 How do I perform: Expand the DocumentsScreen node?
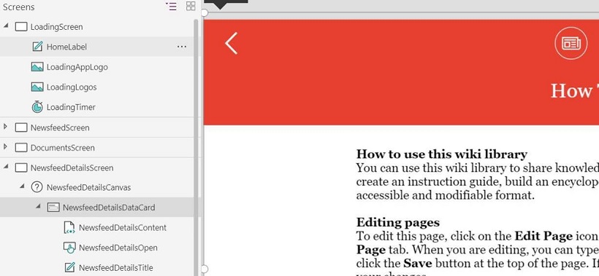5,147
